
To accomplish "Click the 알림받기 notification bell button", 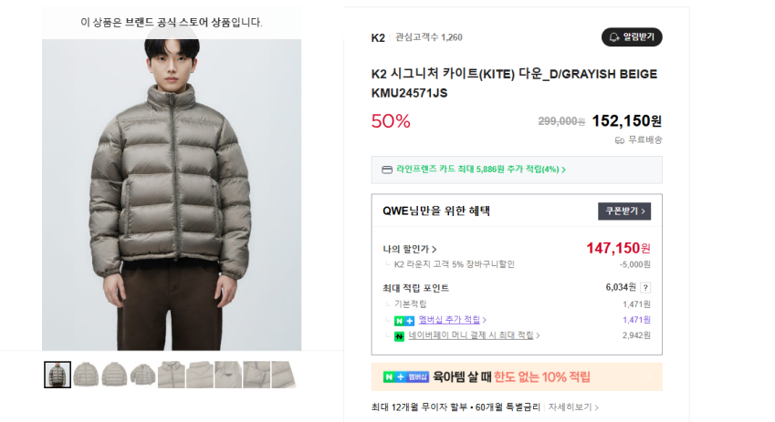I will pos(632,37).
